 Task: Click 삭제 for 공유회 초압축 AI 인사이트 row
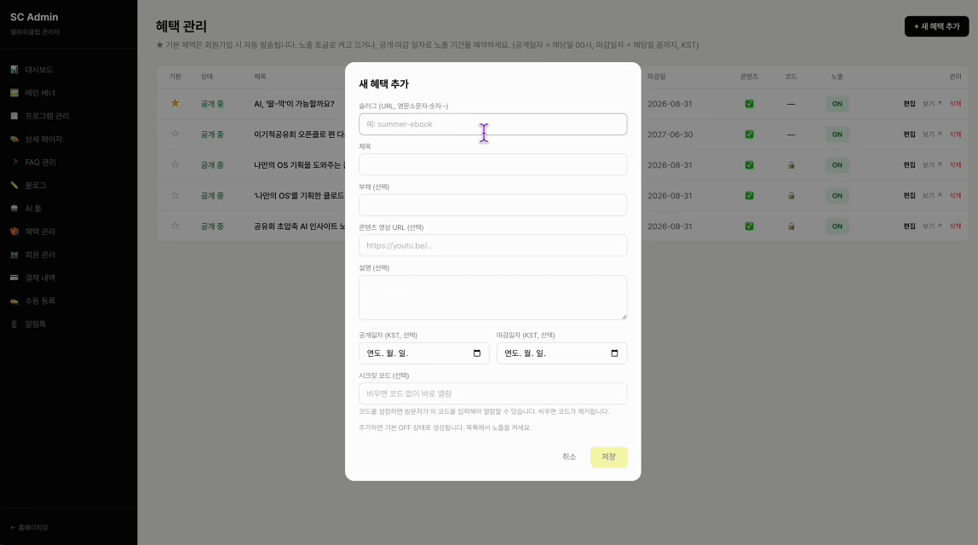[955, 227]
